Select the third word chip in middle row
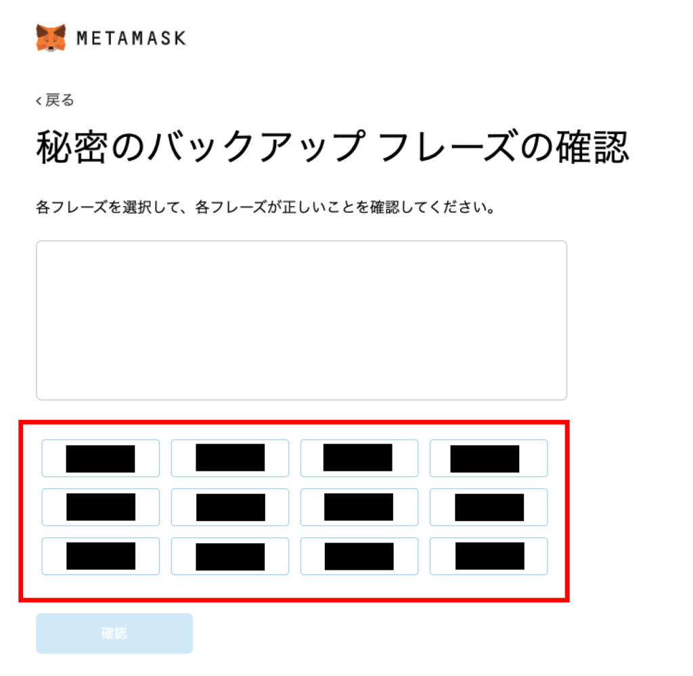 pos(359,507)
